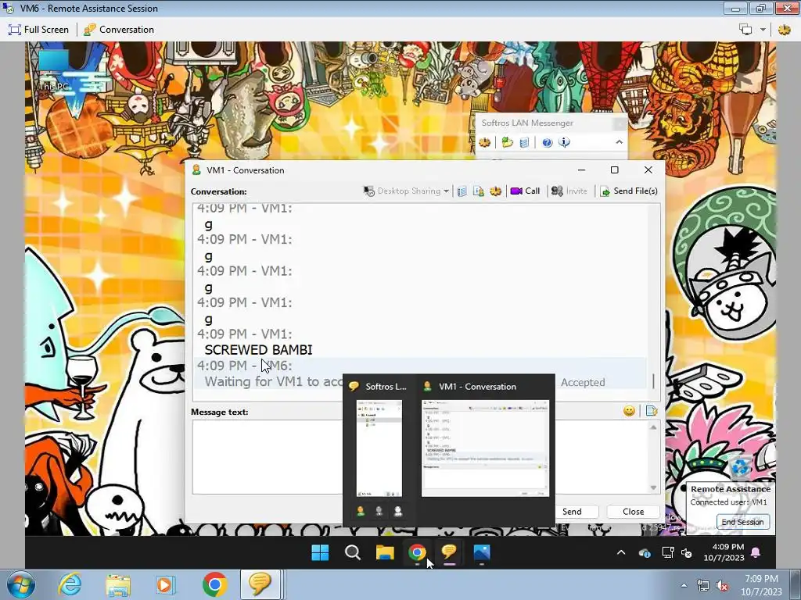
Task: Click the message text scrollbar down arrow
Action: pyautogui.click(x=653, y=487)
